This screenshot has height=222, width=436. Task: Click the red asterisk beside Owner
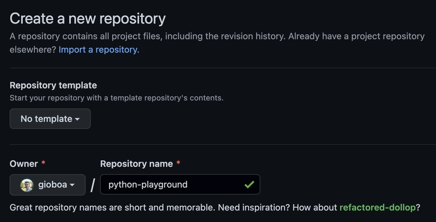coord(43,164)
